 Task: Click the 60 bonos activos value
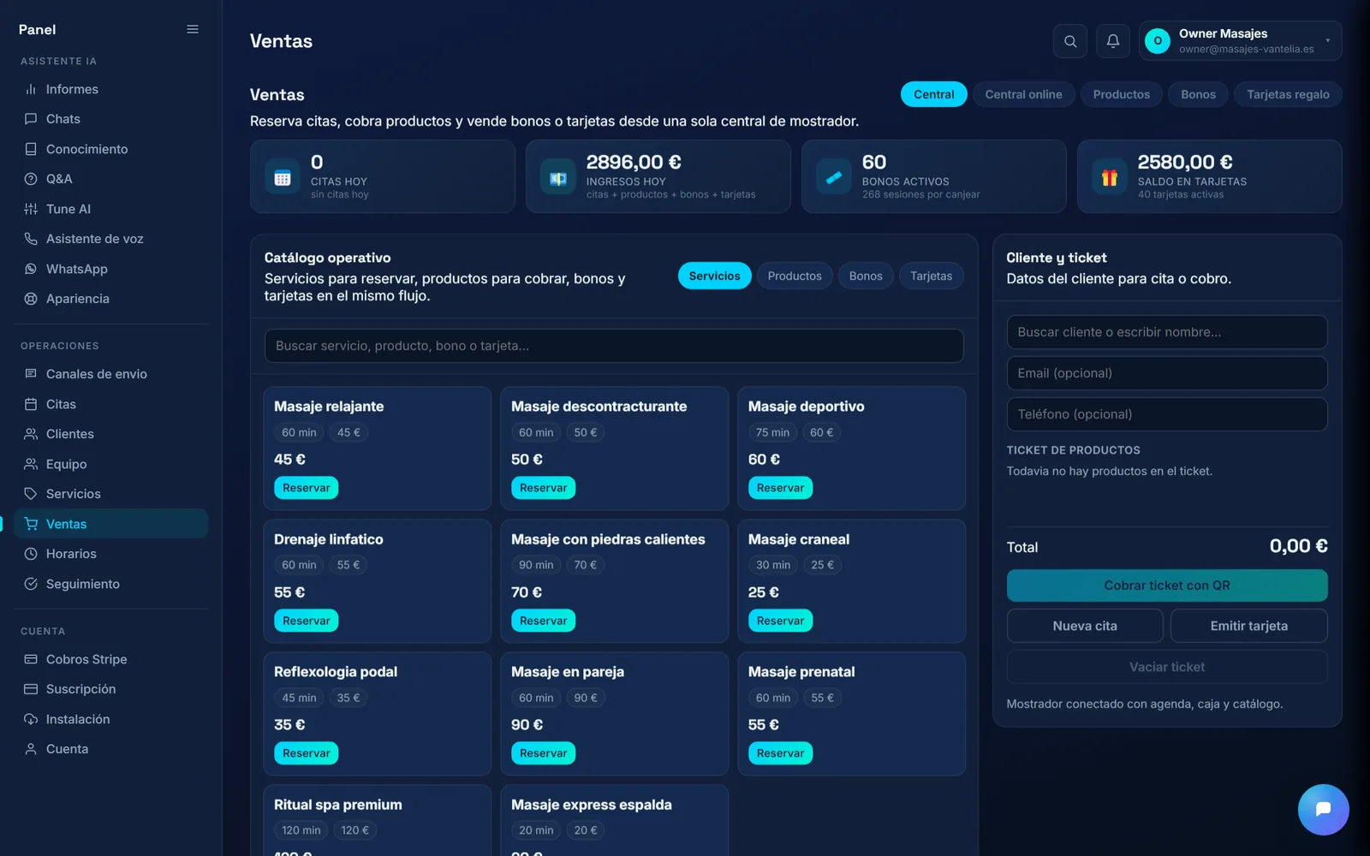tap(874, 162)
